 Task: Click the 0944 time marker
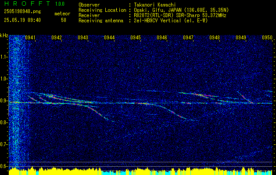tap(109, 38)
